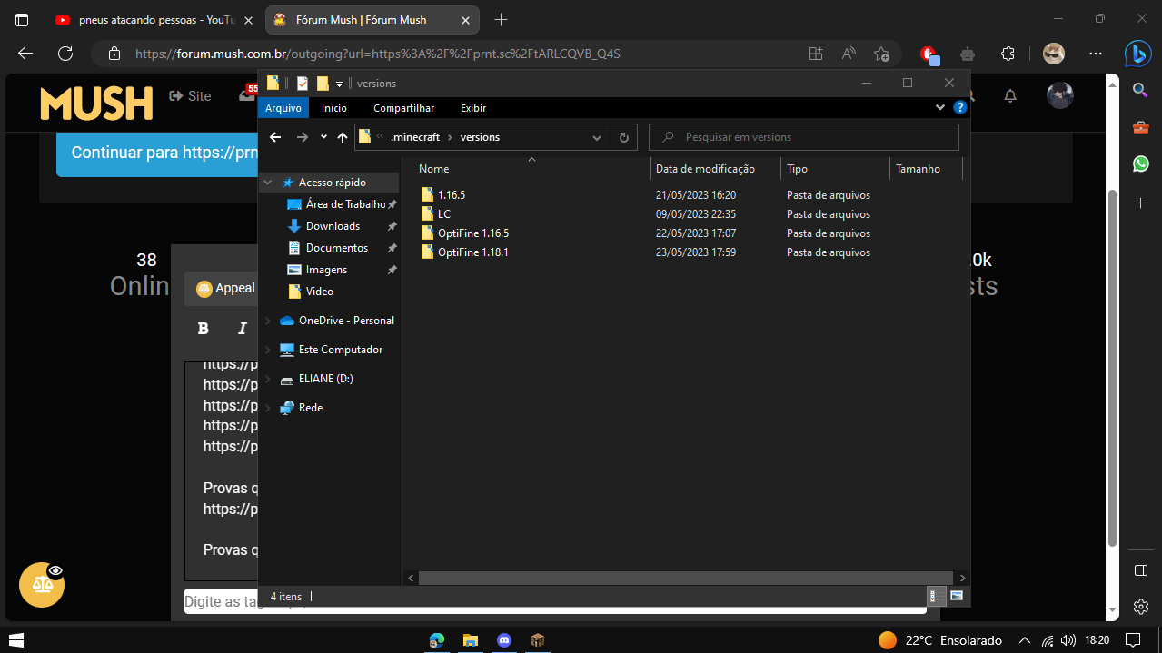The height and width of the screenshot is (653, 1162).
Task: Expand OneDrive - Personal node
Action: pyautogui.click(x=268, y=321)
